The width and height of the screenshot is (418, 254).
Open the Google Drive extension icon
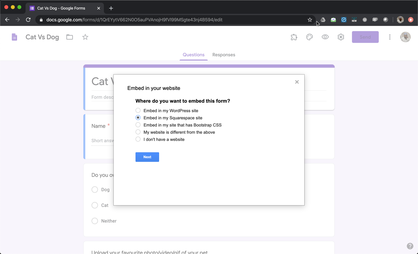coord(323,20)
